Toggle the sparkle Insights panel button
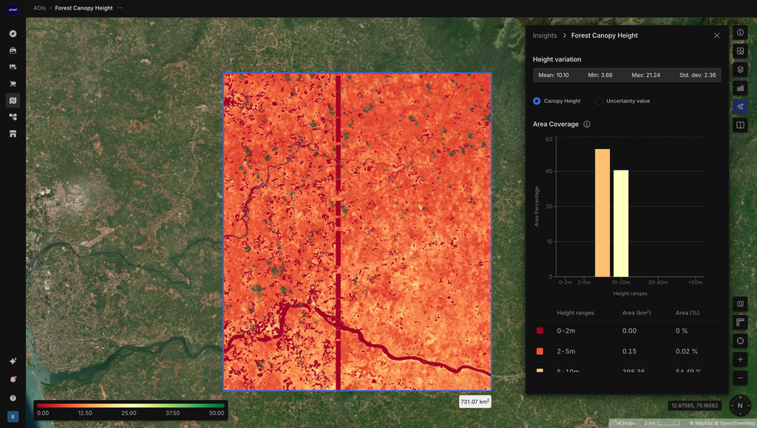The width and height of the screenshot is (757, 428). point(740,106)
